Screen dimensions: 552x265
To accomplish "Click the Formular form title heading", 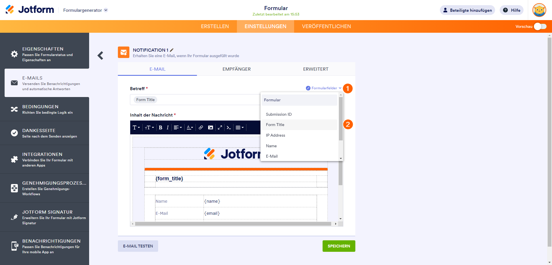I will (276, 8).
